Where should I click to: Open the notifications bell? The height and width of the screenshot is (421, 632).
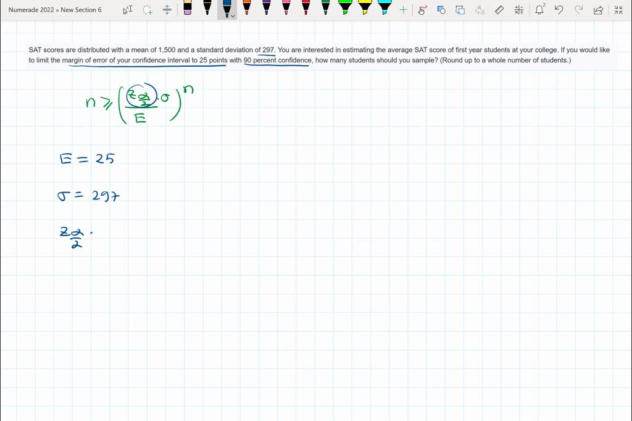(x=539, y=10)
